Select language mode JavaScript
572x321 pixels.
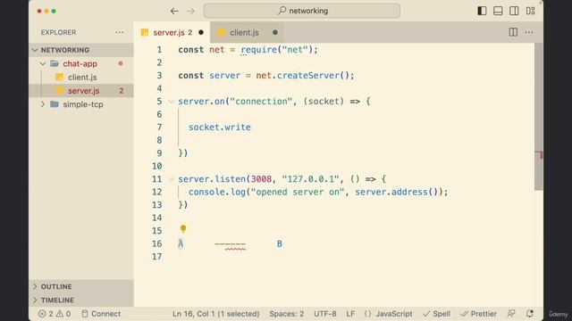[389, 314]
